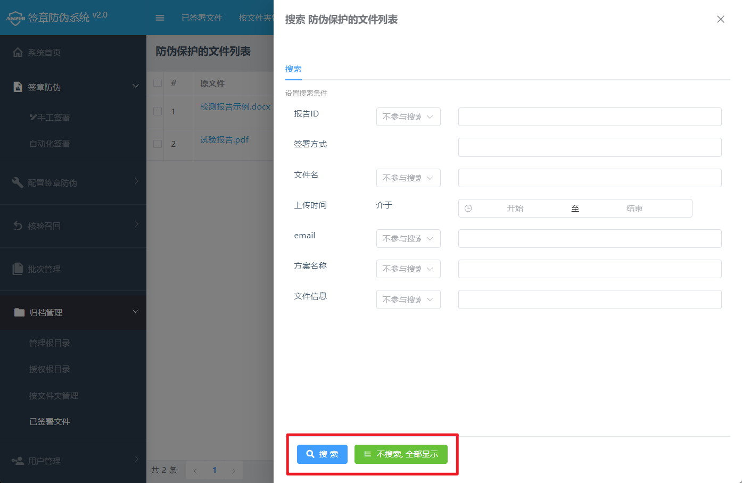Click the 批次管理 document icon
742x483 pixels.
tap(18, 269)
